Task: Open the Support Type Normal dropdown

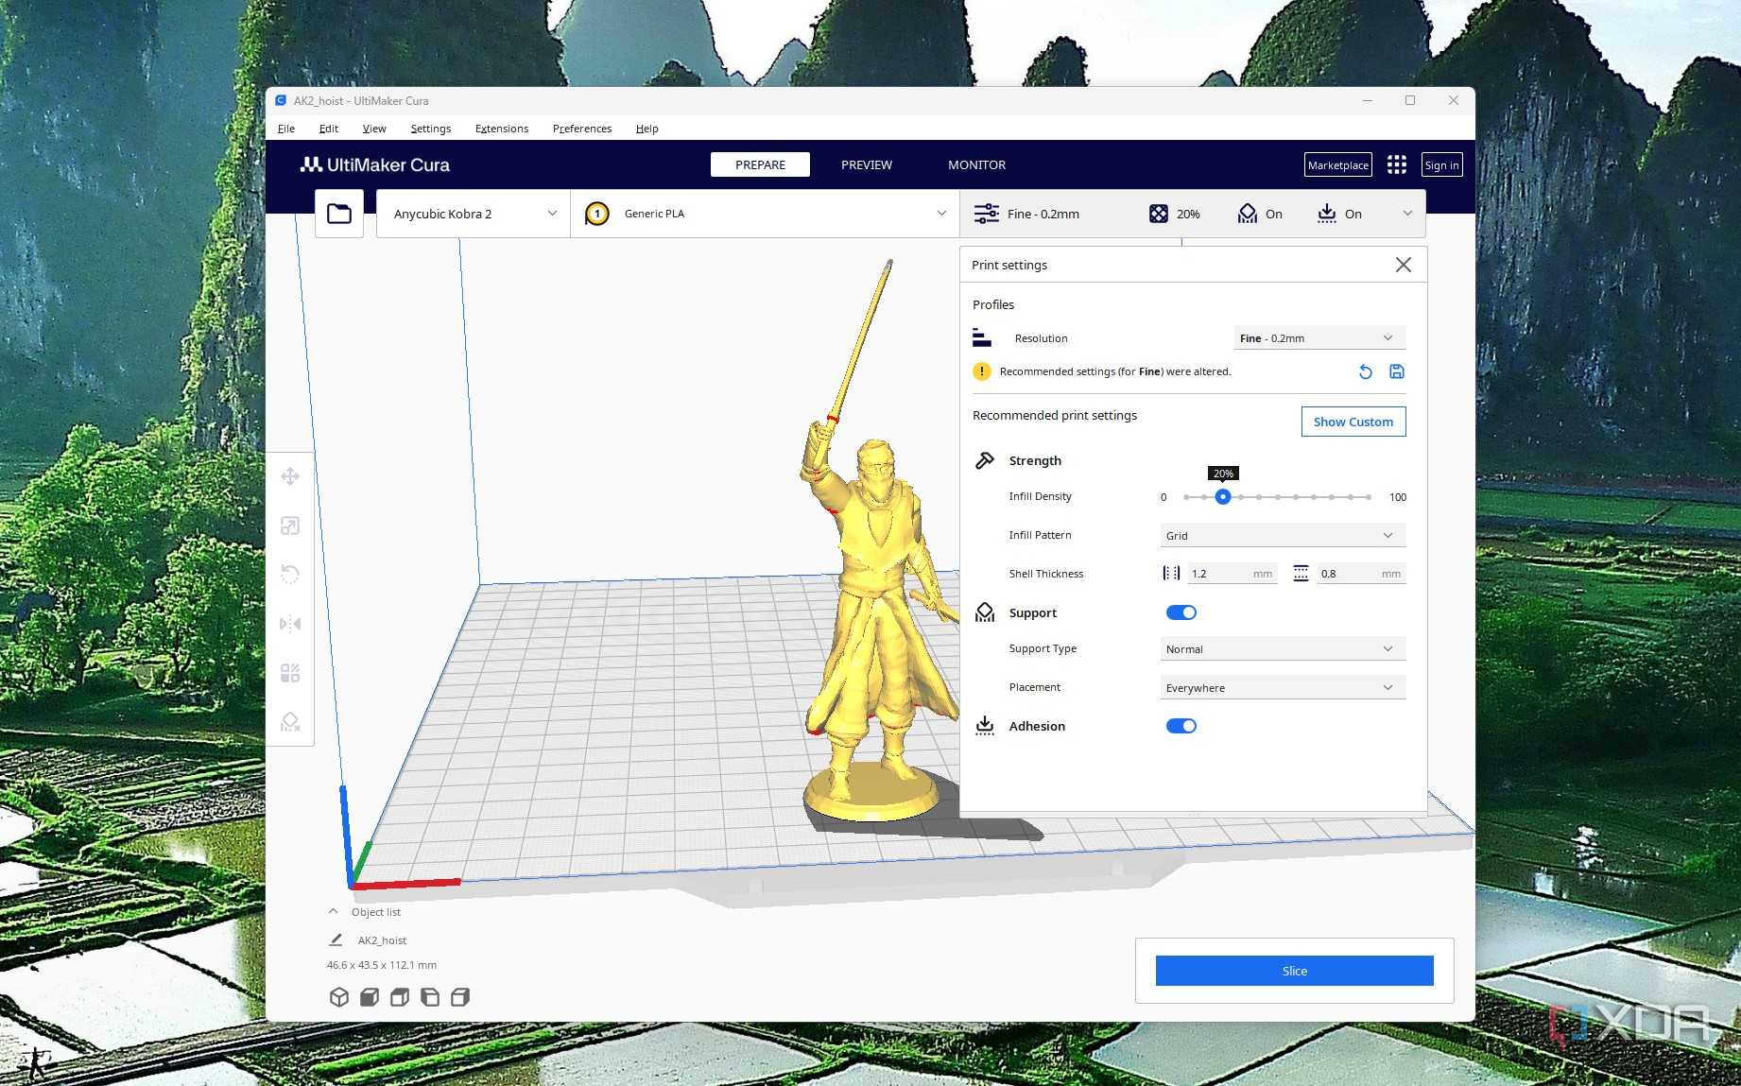Action: click(1283, 648)
